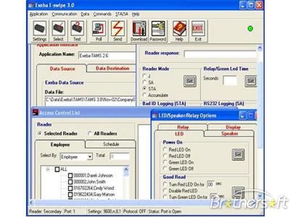Click the Select reader toolbar icon
This screenshot has width=290, height=217.
[58, 31]
